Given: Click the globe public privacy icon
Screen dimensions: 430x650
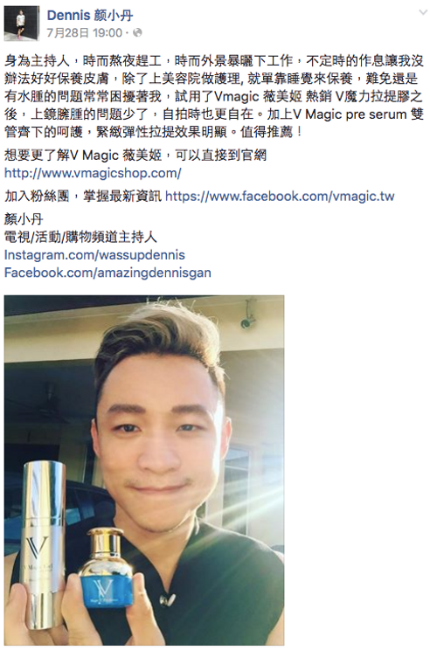Looking at the screenshot, I should (137, 32).
